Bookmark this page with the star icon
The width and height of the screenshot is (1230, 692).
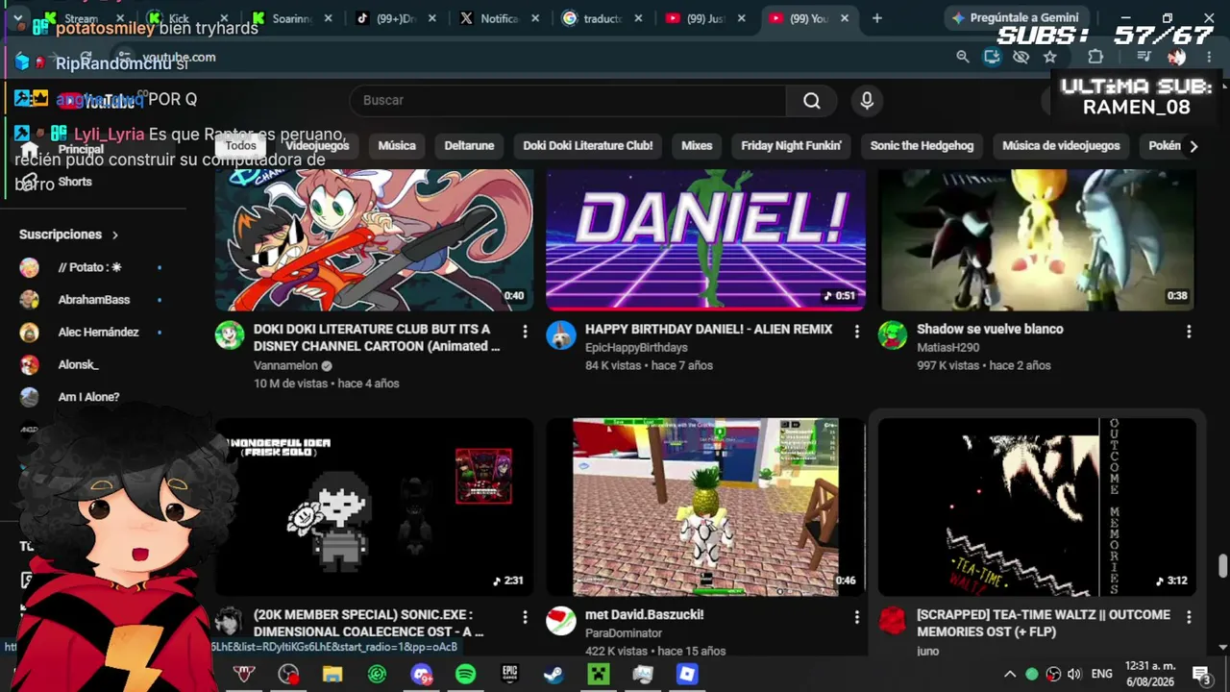click(1050, 57)
